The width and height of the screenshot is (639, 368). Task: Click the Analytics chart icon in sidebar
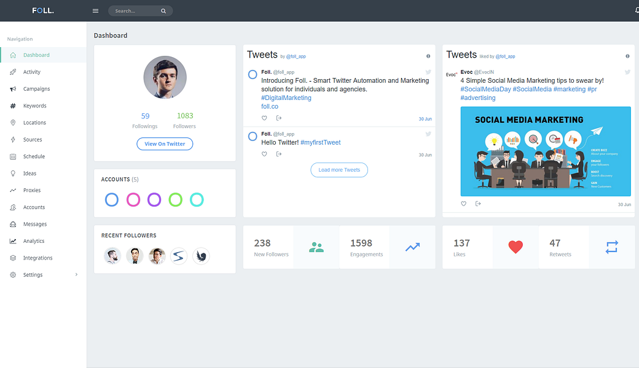click(x=13, y=241)
